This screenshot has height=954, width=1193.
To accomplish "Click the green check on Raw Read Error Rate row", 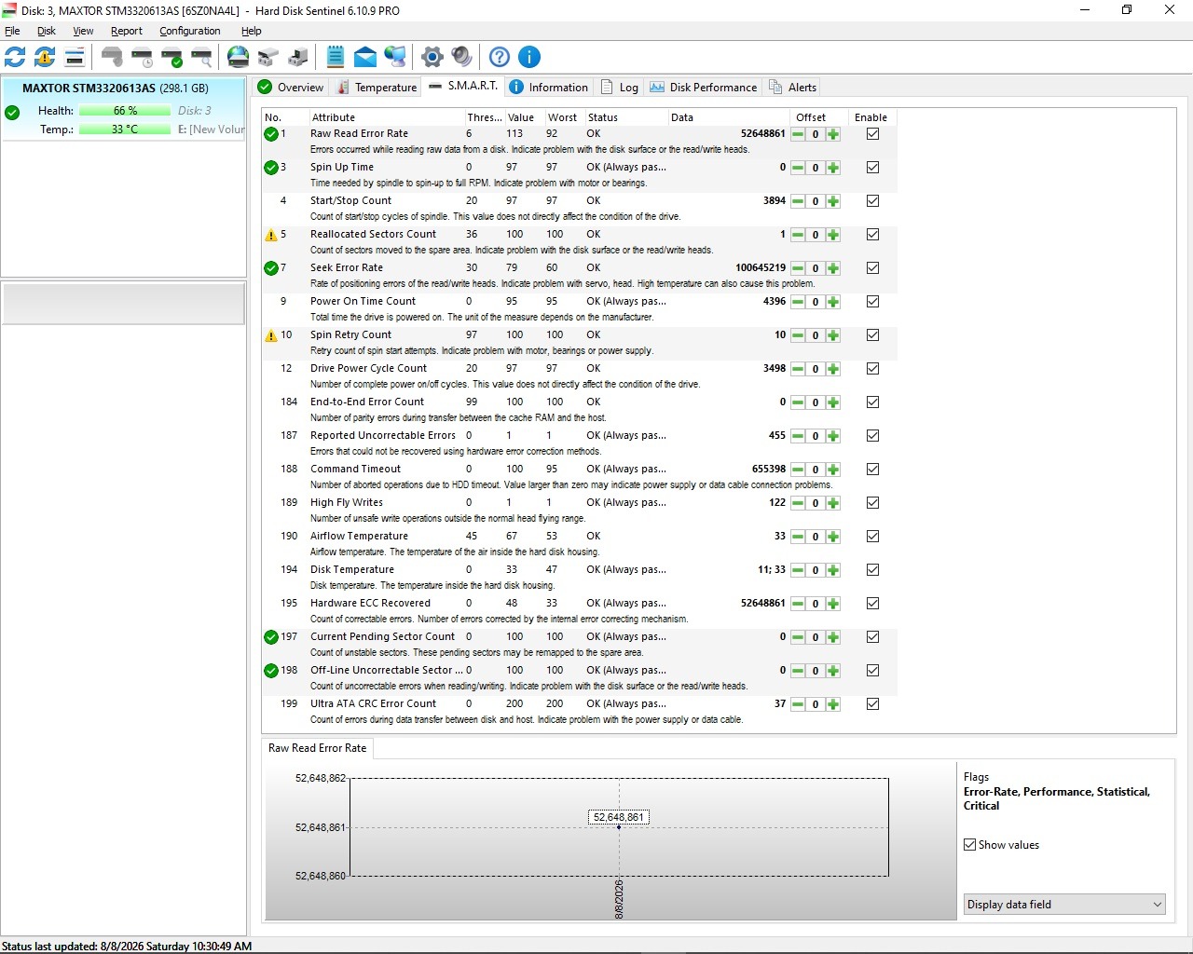I will (x=271, y=134).
